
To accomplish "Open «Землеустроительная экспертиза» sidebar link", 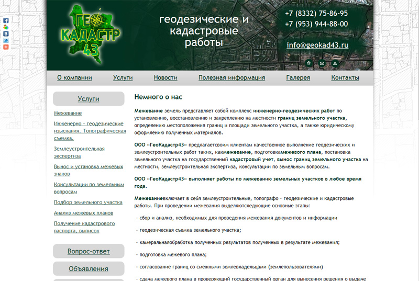I will pyautogui.click(x=79, y=152).
